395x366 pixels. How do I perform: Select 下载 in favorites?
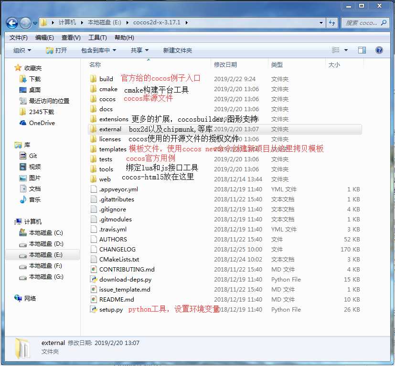[x=30, y=79]
